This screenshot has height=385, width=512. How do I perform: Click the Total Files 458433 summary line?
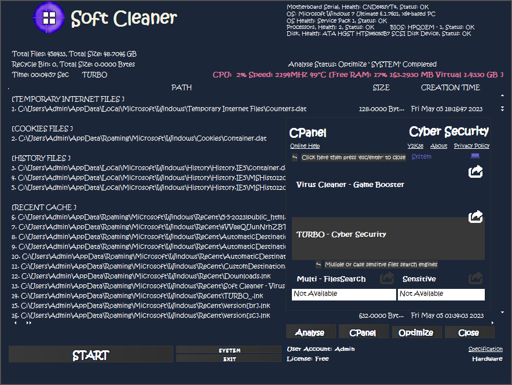pyautogui.click(x=74, y=54)
